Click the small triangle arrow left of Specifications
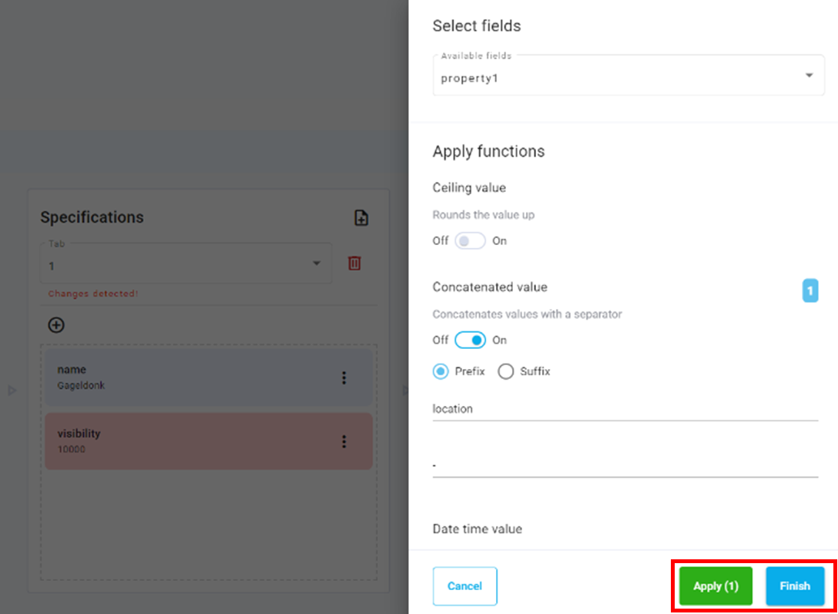 click(x=12, y=391)
